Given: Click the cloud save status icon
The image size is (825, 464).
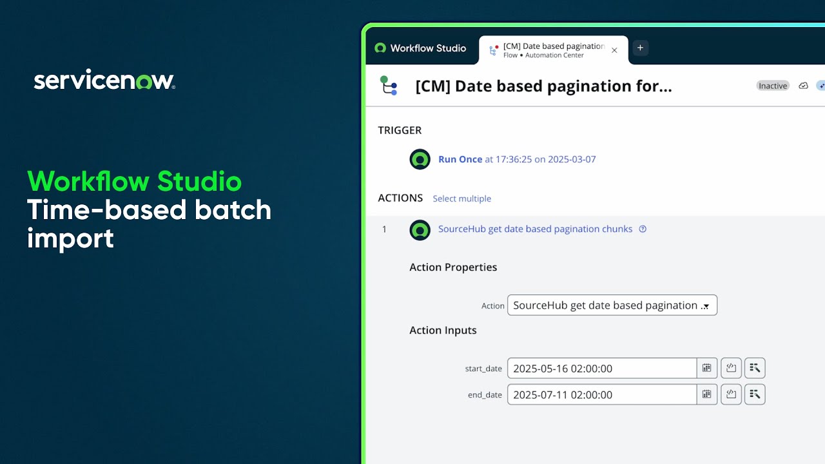Looking at the screenshot, I should click(803, 85).
